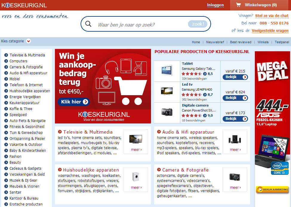This screenshot has height=207, width=291.
Task: Click arrow icon beside Verzekeringen & Geld
Action: [6, 174]
